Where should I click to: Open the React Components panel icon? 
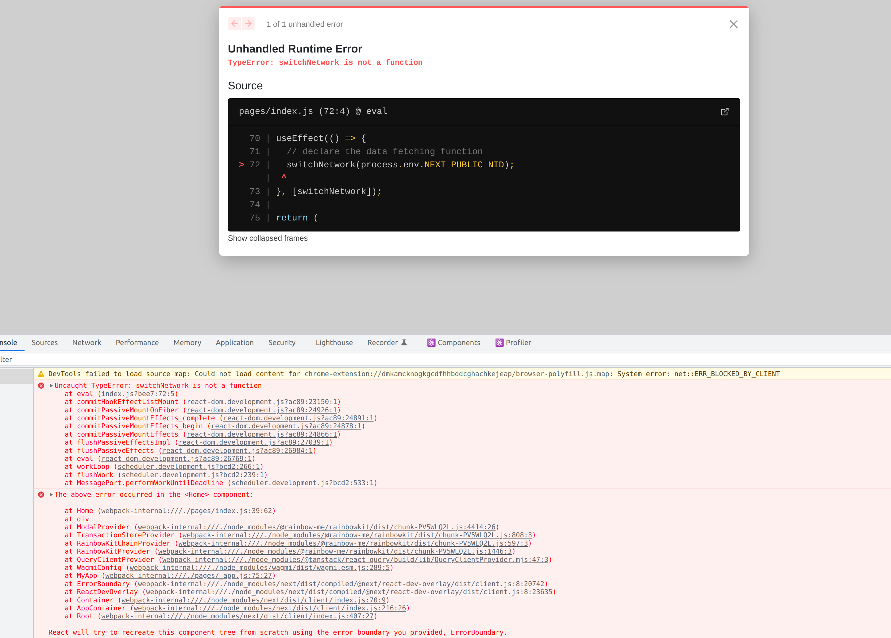[431, 343]
